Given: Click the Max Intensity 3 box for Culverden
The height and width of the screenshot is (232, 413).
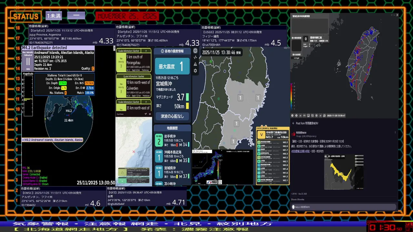Looking at the screenshot, I should 121,88.
